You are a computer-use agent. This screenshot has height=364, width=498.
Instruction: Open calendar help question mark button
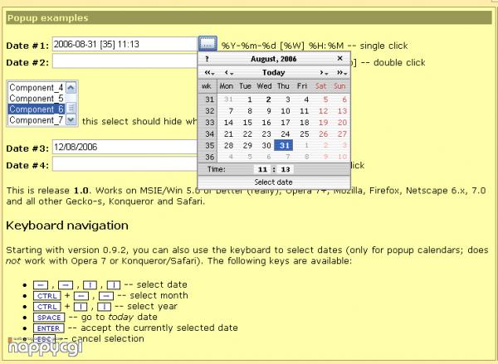207,60
